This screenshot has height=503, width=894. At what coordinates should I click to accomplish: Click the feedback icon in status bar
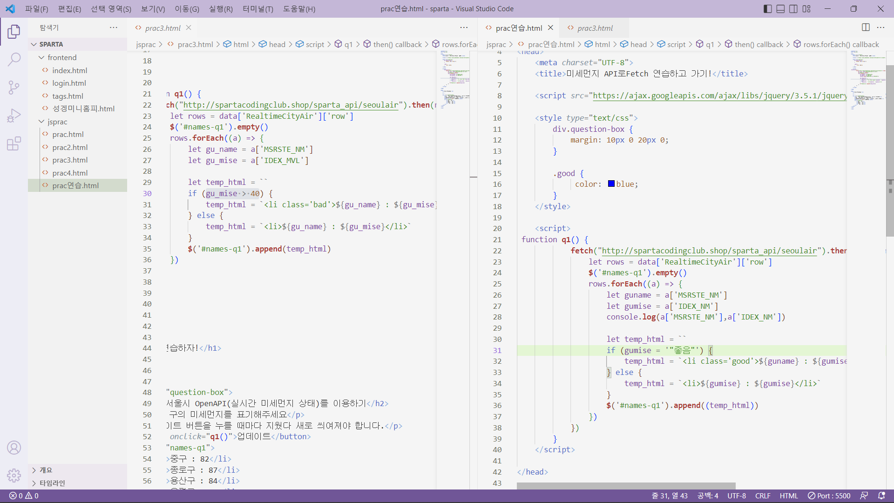click(864, 496)
